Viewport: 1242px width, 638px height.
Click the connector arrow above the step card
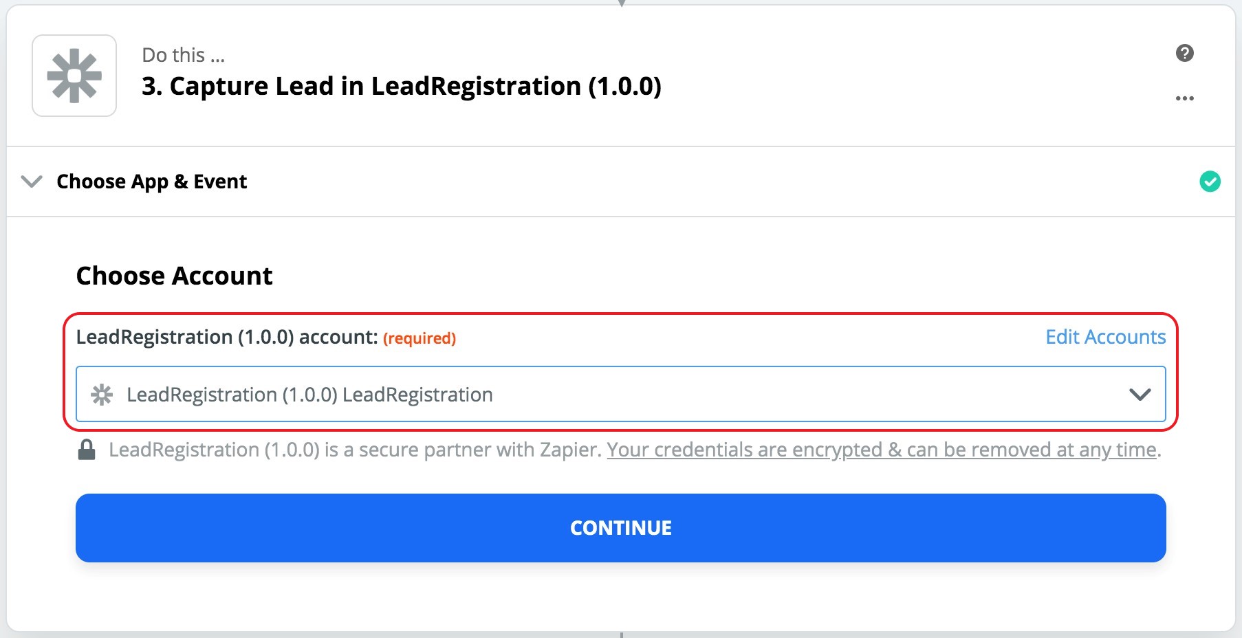[621, 3]
